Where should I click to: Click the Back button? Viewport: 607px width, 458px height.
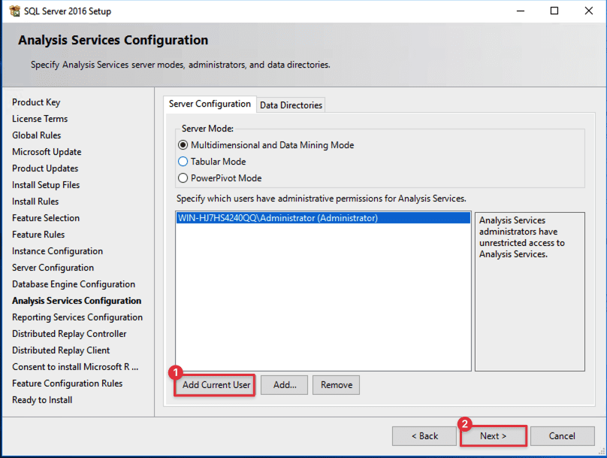tap(424, 435)
